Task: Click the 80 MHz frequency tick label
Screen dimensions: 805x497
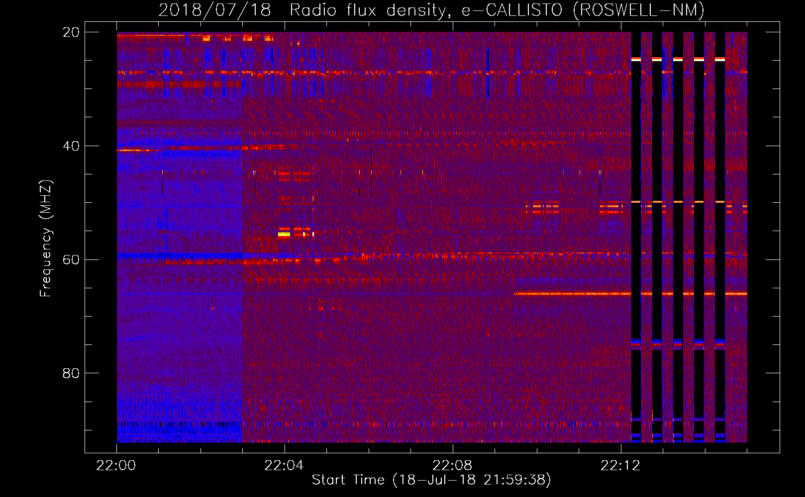Action: pyautogui.click(x=71, y=373)
